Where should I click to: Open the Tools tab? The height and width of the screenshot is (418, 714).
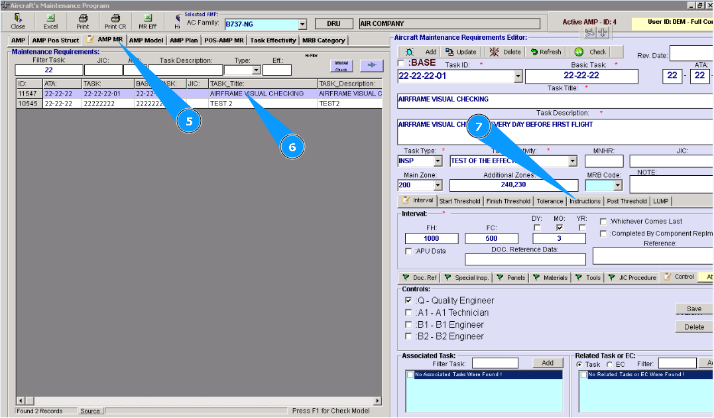click(588, 277)
